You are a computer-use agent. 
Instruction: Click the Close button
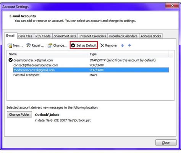(166, 143)
